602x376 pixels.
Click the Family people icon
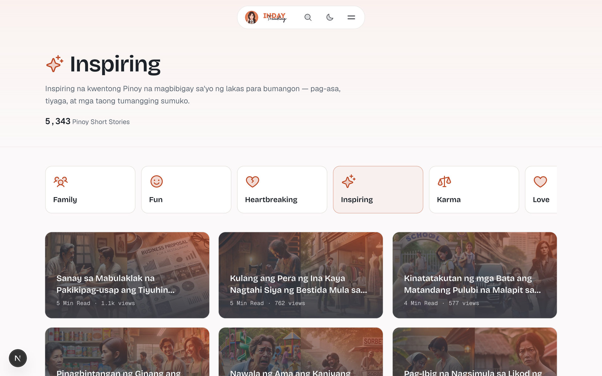tap(61, 181)
